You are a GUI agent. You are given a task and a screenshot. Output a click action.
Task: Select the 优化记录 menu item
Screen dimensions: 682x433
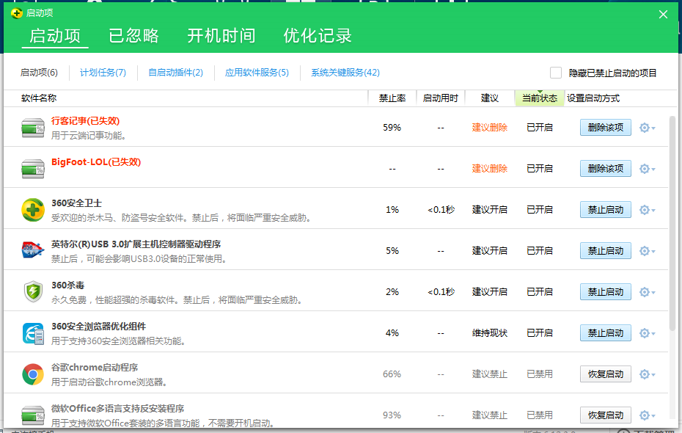pos(316,34)
